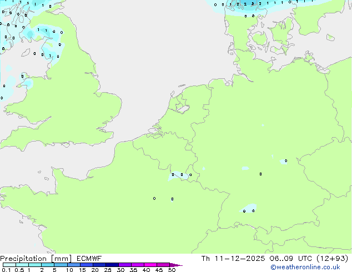Select the 15–20 mm legend swatch
Screen dimensions: 352x272
87,265
